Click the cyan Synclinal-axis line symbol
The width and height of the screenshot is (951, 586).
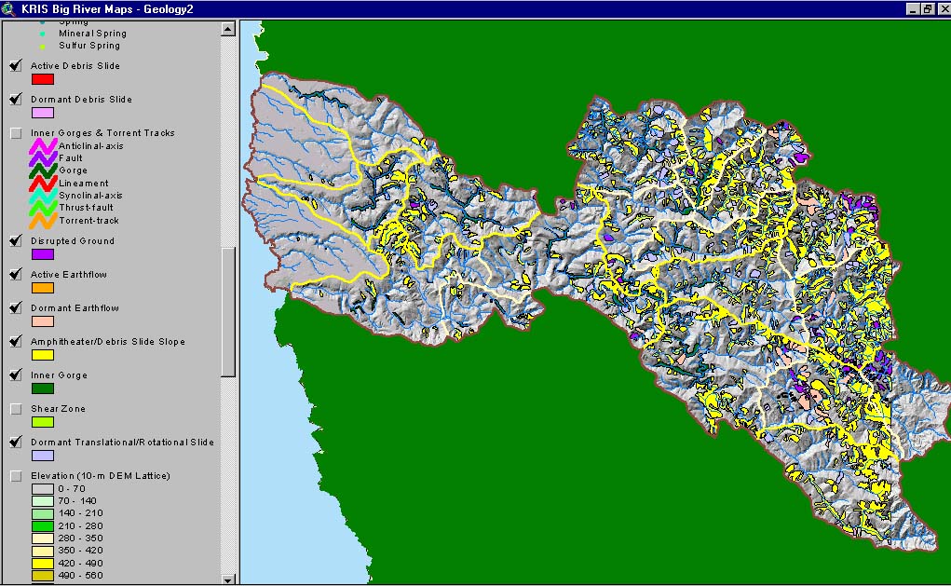[x=43, y=196]
